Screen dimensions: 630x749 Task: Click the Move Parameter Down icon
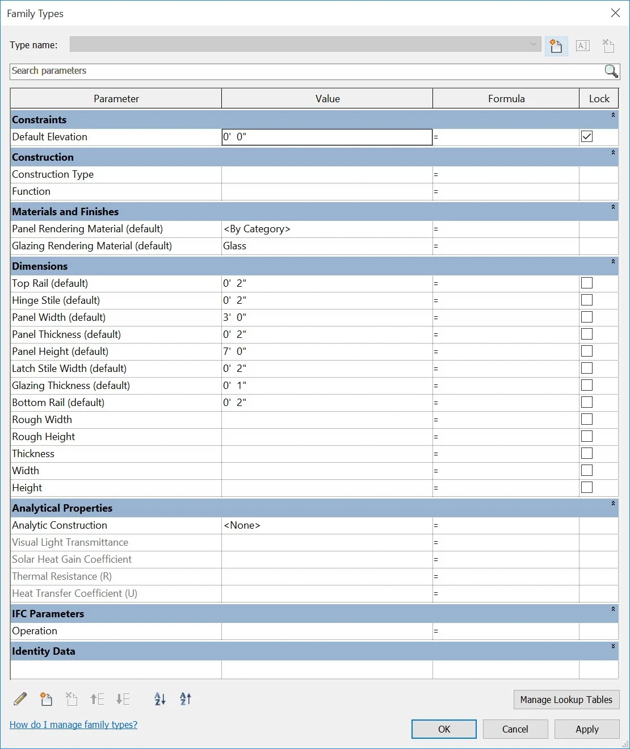coord(123,699)
